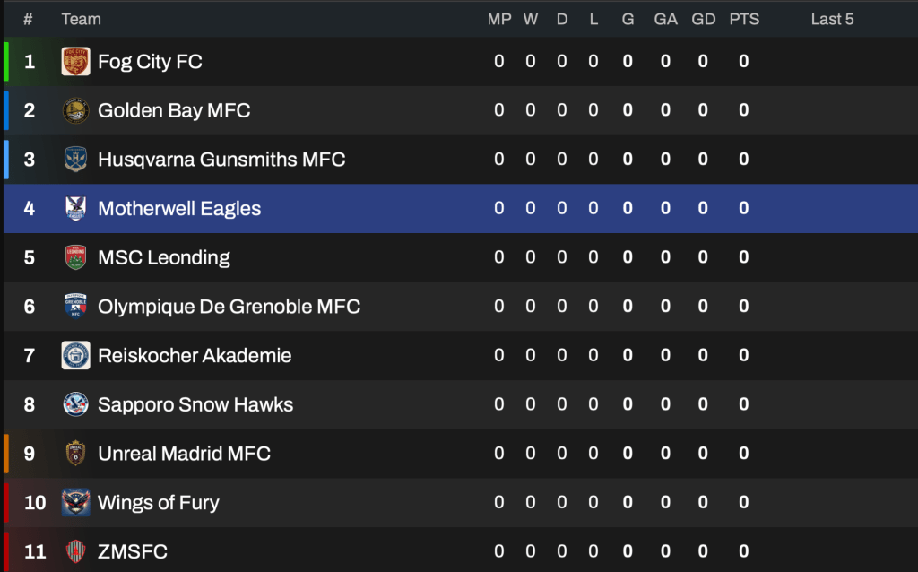This screenshot has width=918, height=572.
Task: Select the Husqvarna Gunsmiths MFC badge
Action: click(x=75, y=160)
